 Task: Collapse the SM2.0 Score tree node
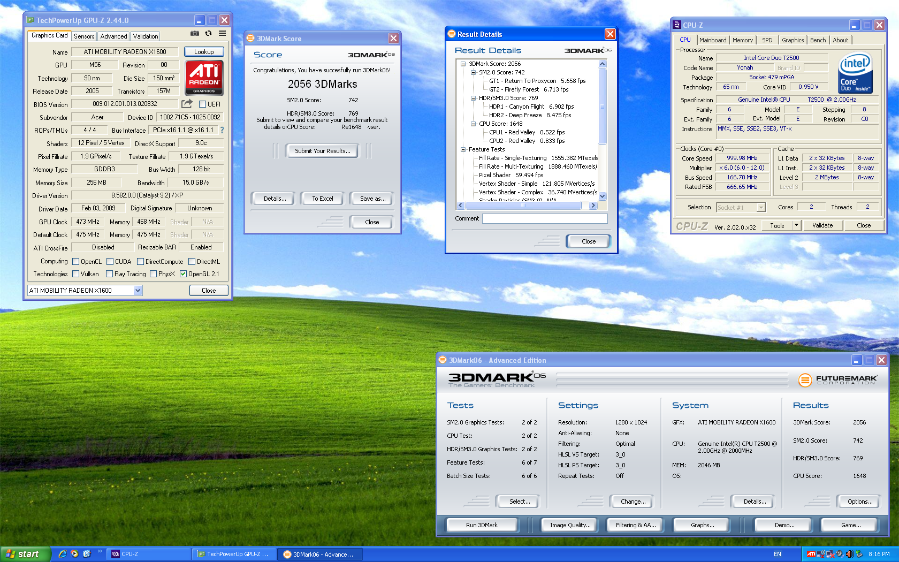(x=473, y=72)
